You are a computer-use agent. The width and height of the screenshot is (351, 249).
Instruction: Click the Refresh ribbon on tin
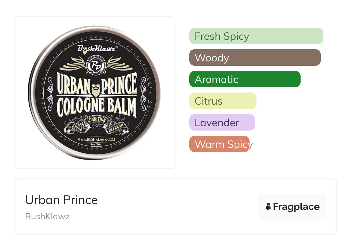[117, 128]
